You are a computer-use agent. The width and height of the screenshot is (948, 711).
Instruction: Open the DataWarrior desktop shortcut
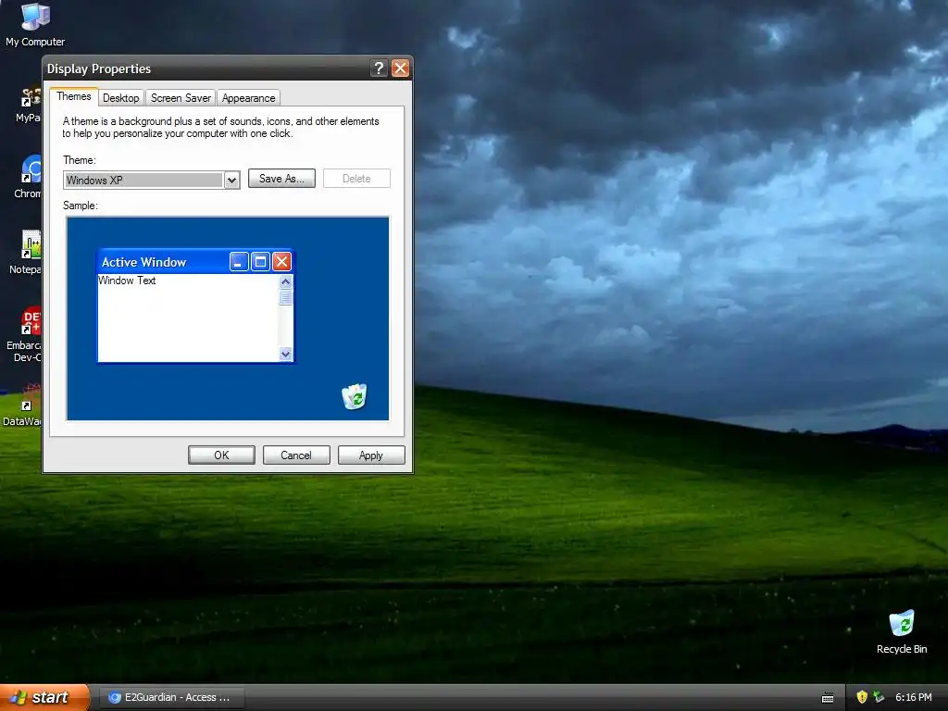tap(23, 405)
